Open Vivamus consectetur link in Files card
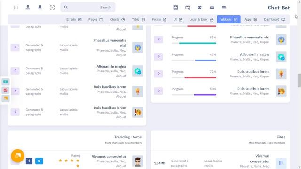Image resolution: width=301 pixels, height=169 pixels. [x=260, y=159]
